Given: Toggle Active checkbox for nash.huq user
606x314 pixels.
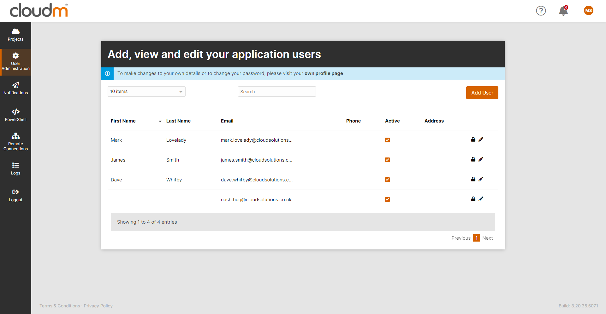Looking at the screenshot, I should (x=387, y=200).
